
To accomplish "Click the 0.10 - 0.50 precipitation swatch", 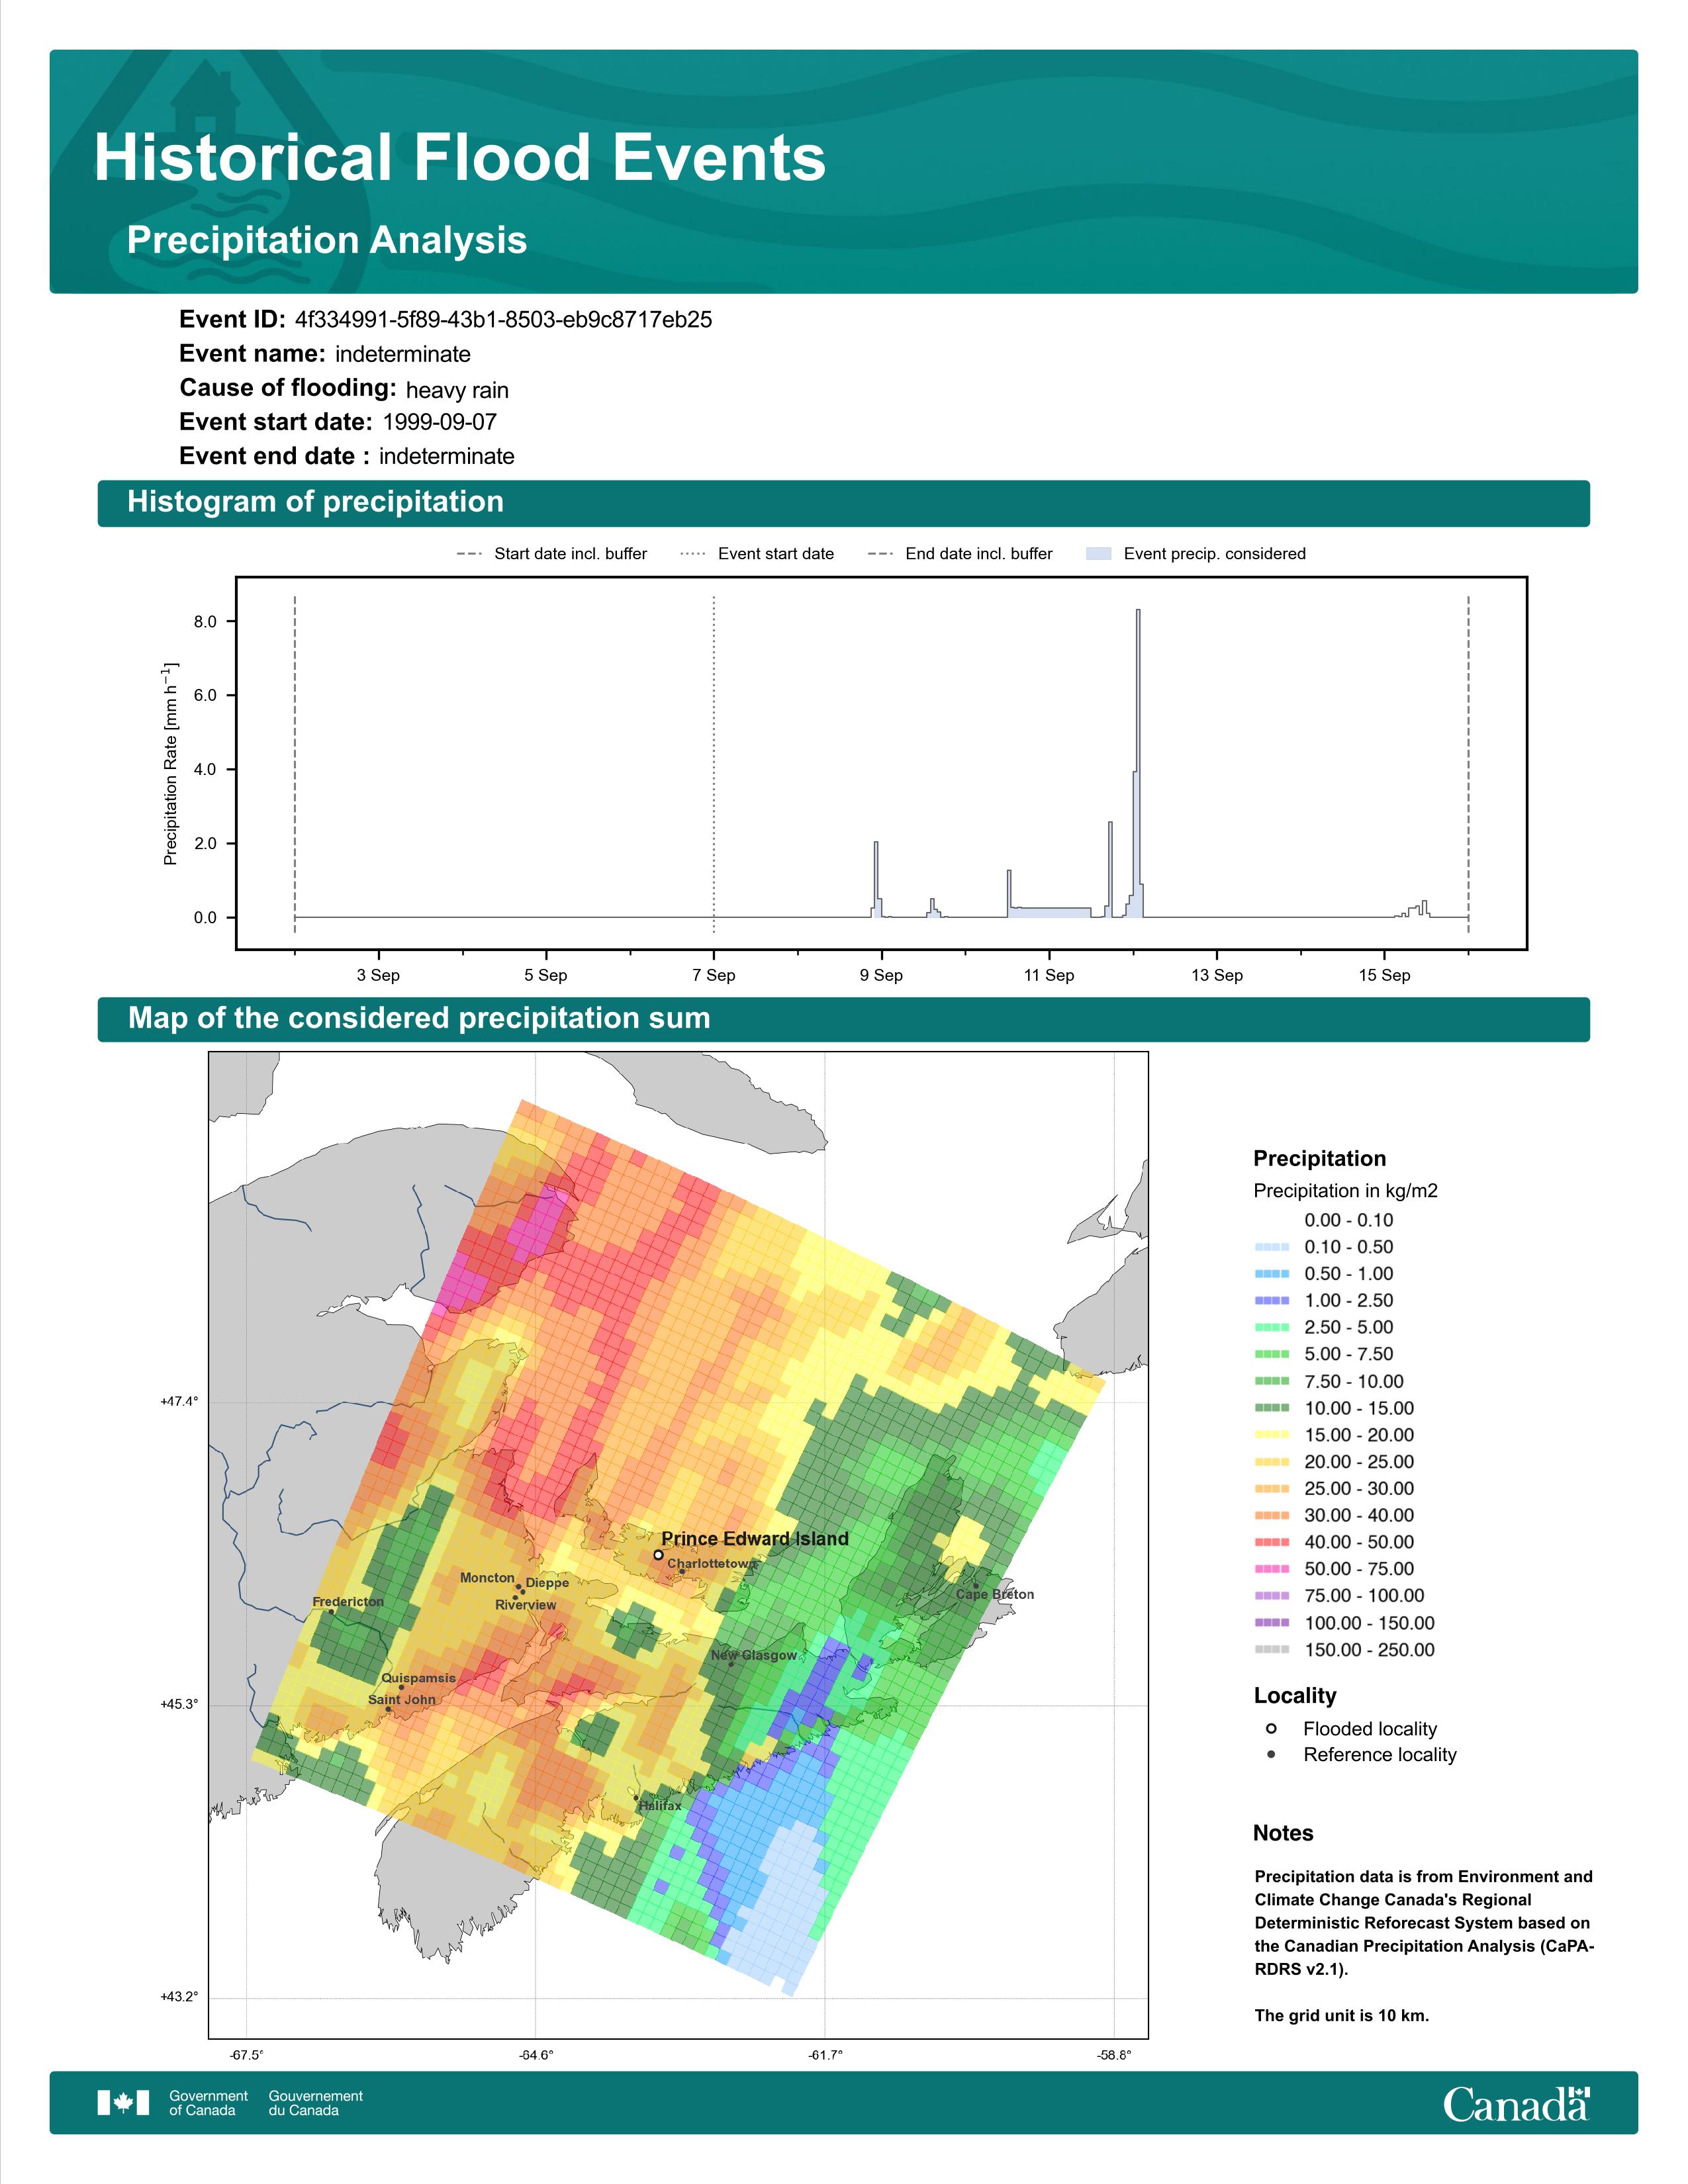I will [x=1272, y=1247].
